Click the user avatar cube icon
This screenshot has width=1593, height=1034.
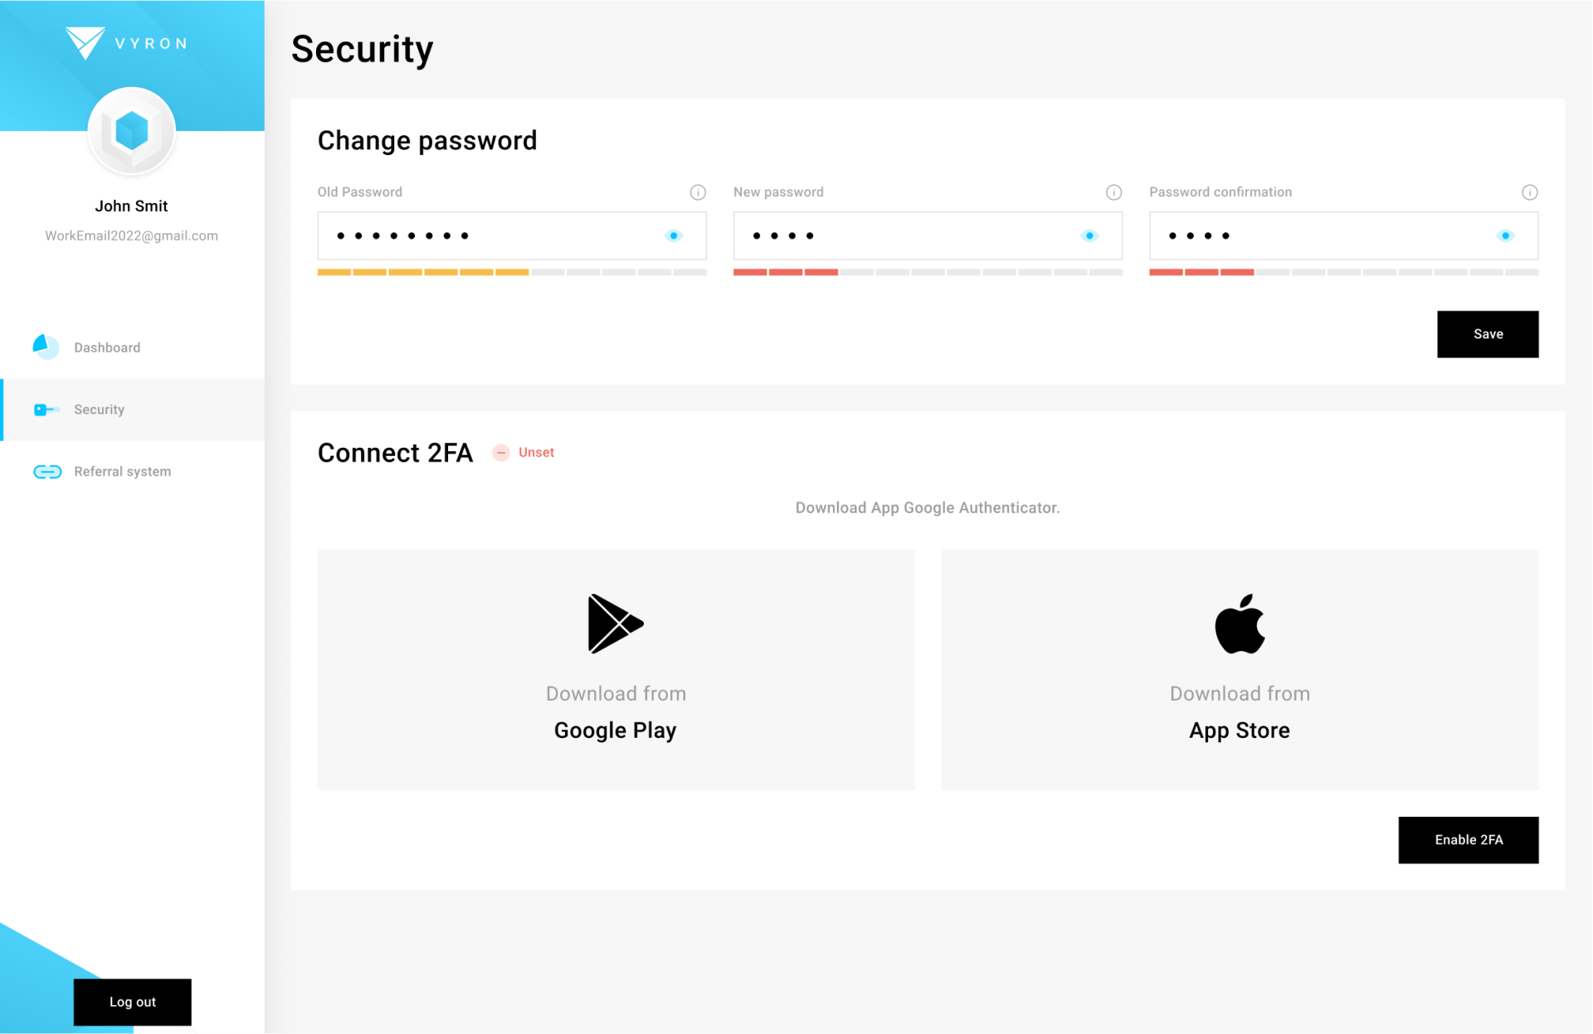click(131, 131)
